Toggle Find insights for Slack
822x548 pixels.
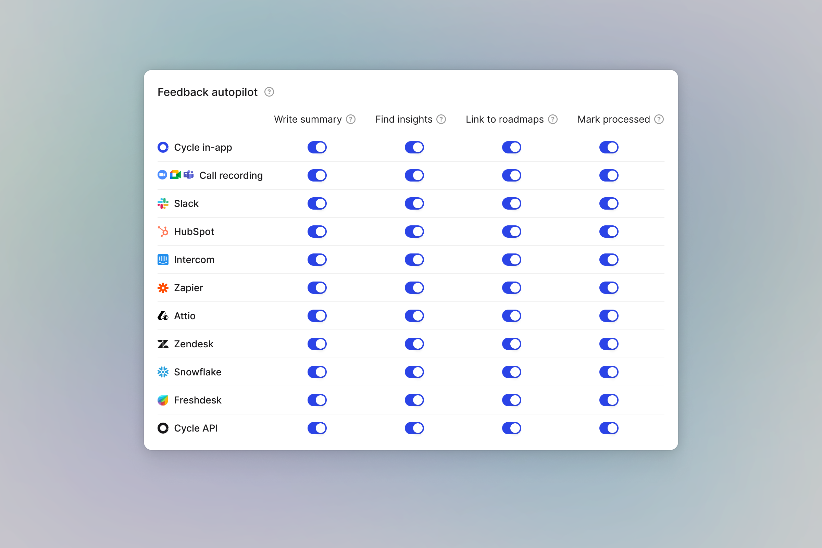click(x=414, y=203)
